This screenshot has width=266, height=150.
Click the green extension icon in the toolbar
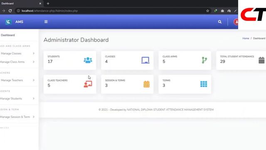point(215,11)
